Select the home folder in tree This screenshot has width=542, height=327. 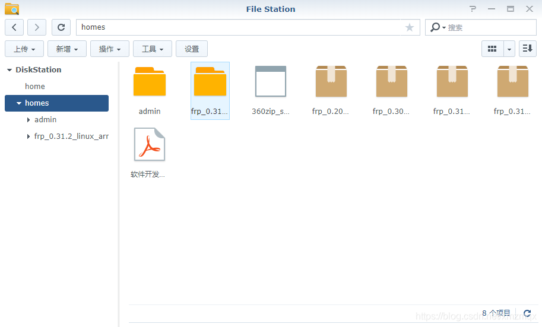35,87
